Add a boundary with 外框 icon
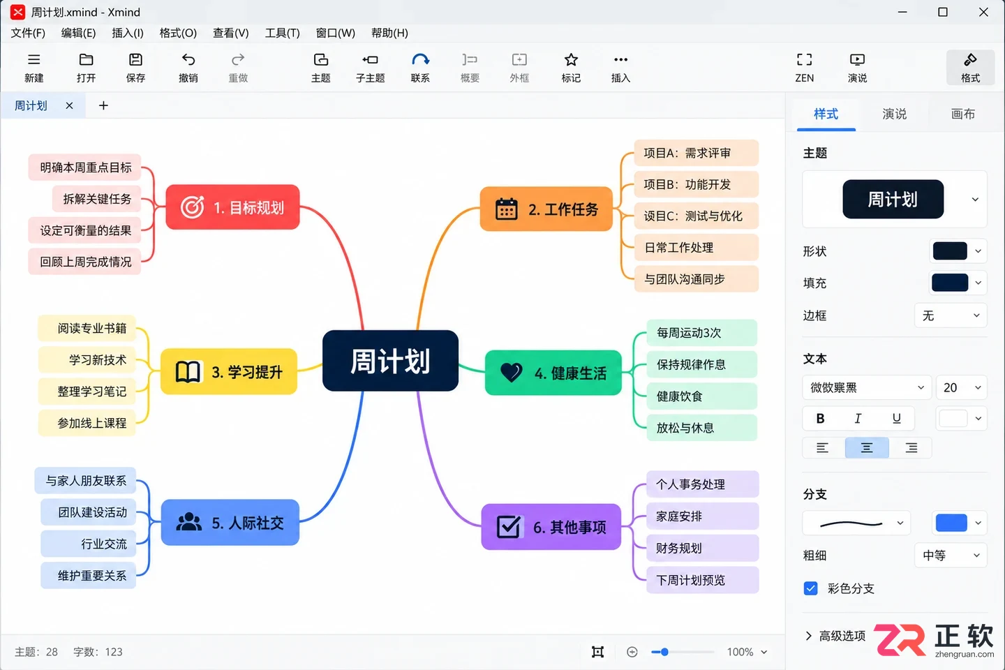 (x=519, y=60)
